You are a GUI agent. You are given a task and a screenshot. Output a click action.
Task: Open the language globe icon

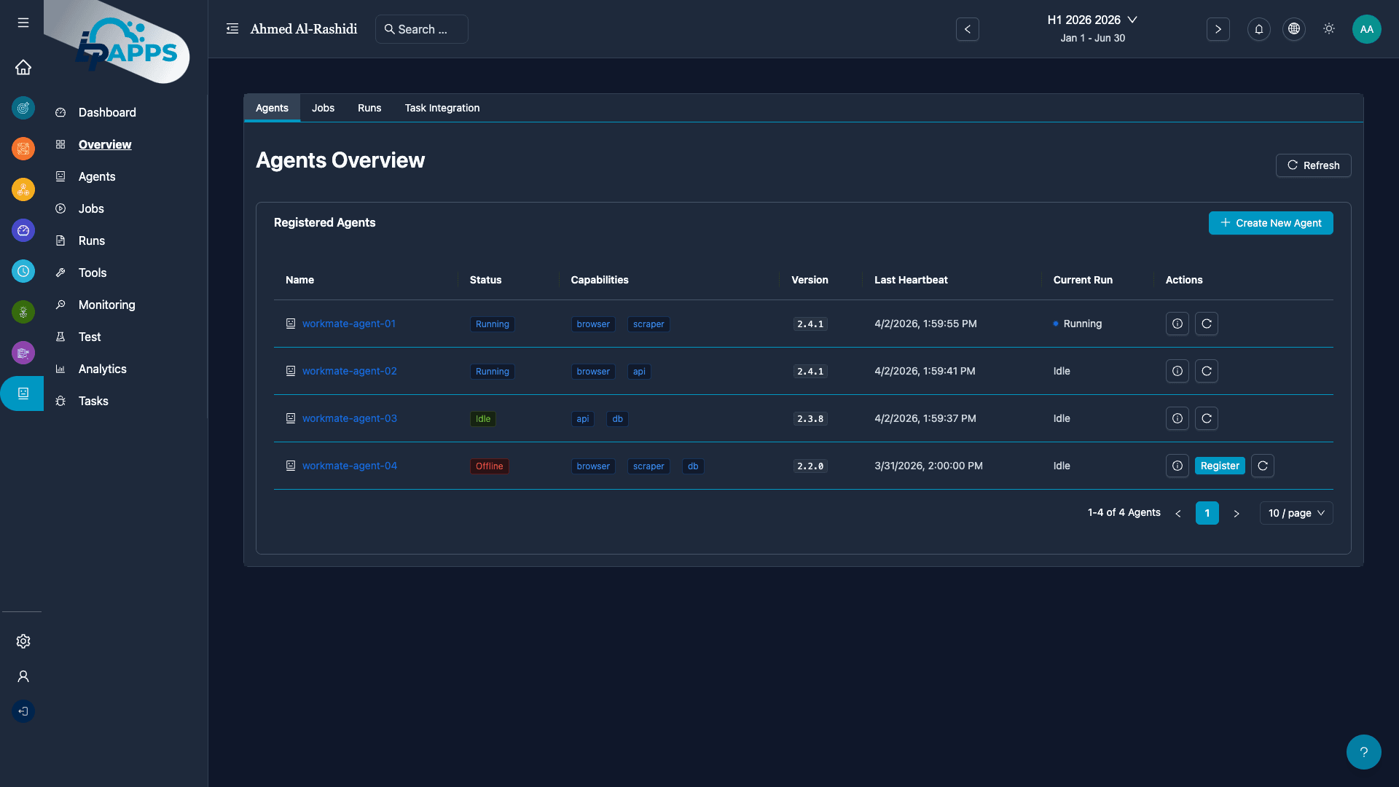(1293, 29)
